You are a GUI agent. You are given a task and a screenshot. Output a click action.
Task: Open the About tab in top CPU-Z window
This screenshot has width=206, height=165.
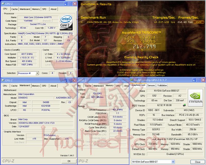coord(53,9)
